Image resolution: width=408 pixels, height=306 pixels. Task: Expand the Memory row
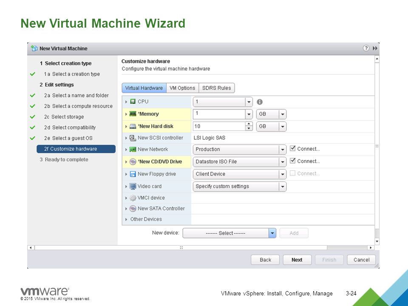(126, 114)
